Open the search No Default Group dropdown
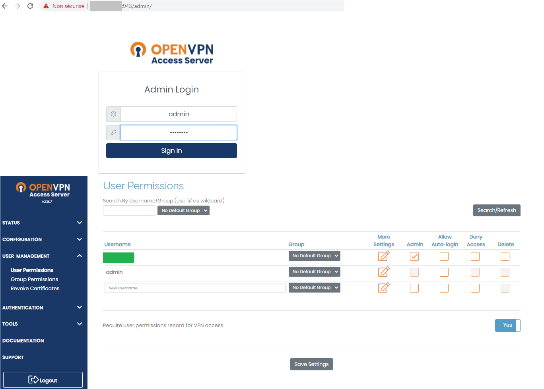This screenshot has height=389, width=544. pos(183,210)
